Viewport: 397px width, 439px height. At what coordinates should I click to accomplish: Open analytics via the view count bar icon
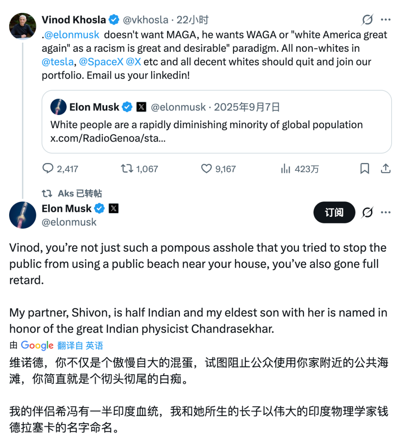point(286,169)
